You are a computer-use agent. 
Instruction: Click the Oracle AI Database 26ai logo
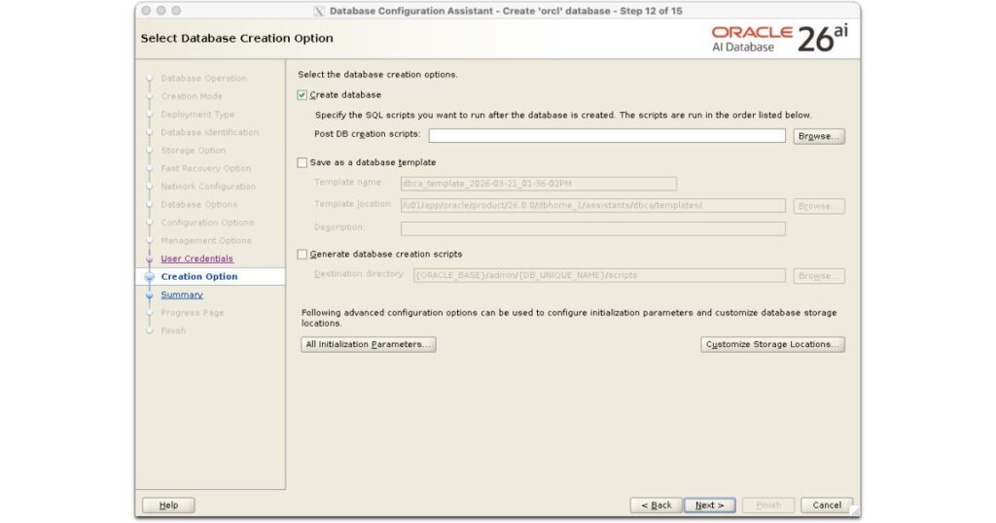[x=779, y=39]
